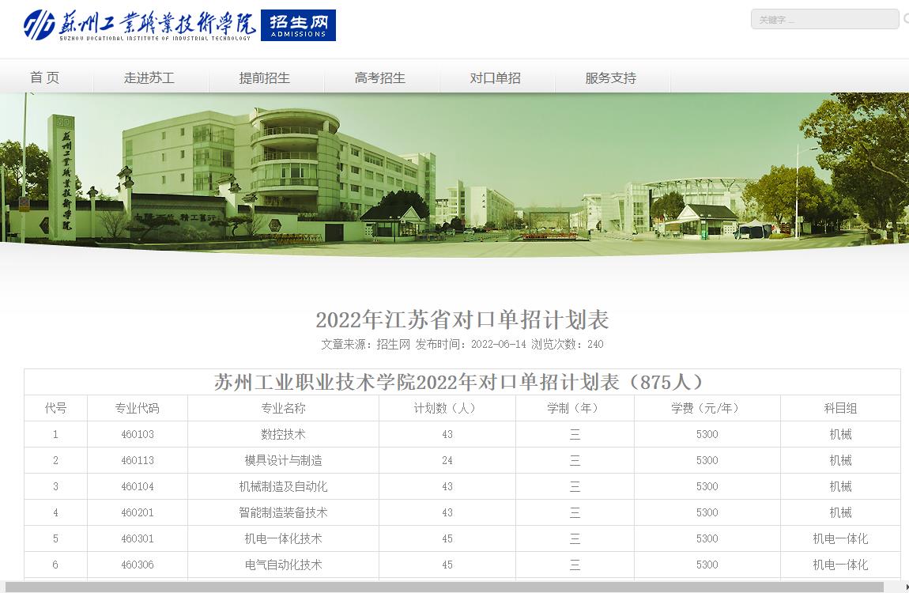This screenshot has height=593, width=909.
Task: Click the major code cell 460301
Action: pyautogui.click(x=138, y=538)
